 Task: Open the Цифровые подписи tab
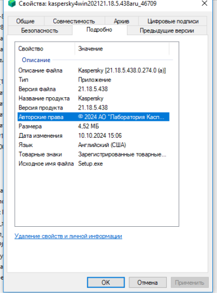click(173, 21)
